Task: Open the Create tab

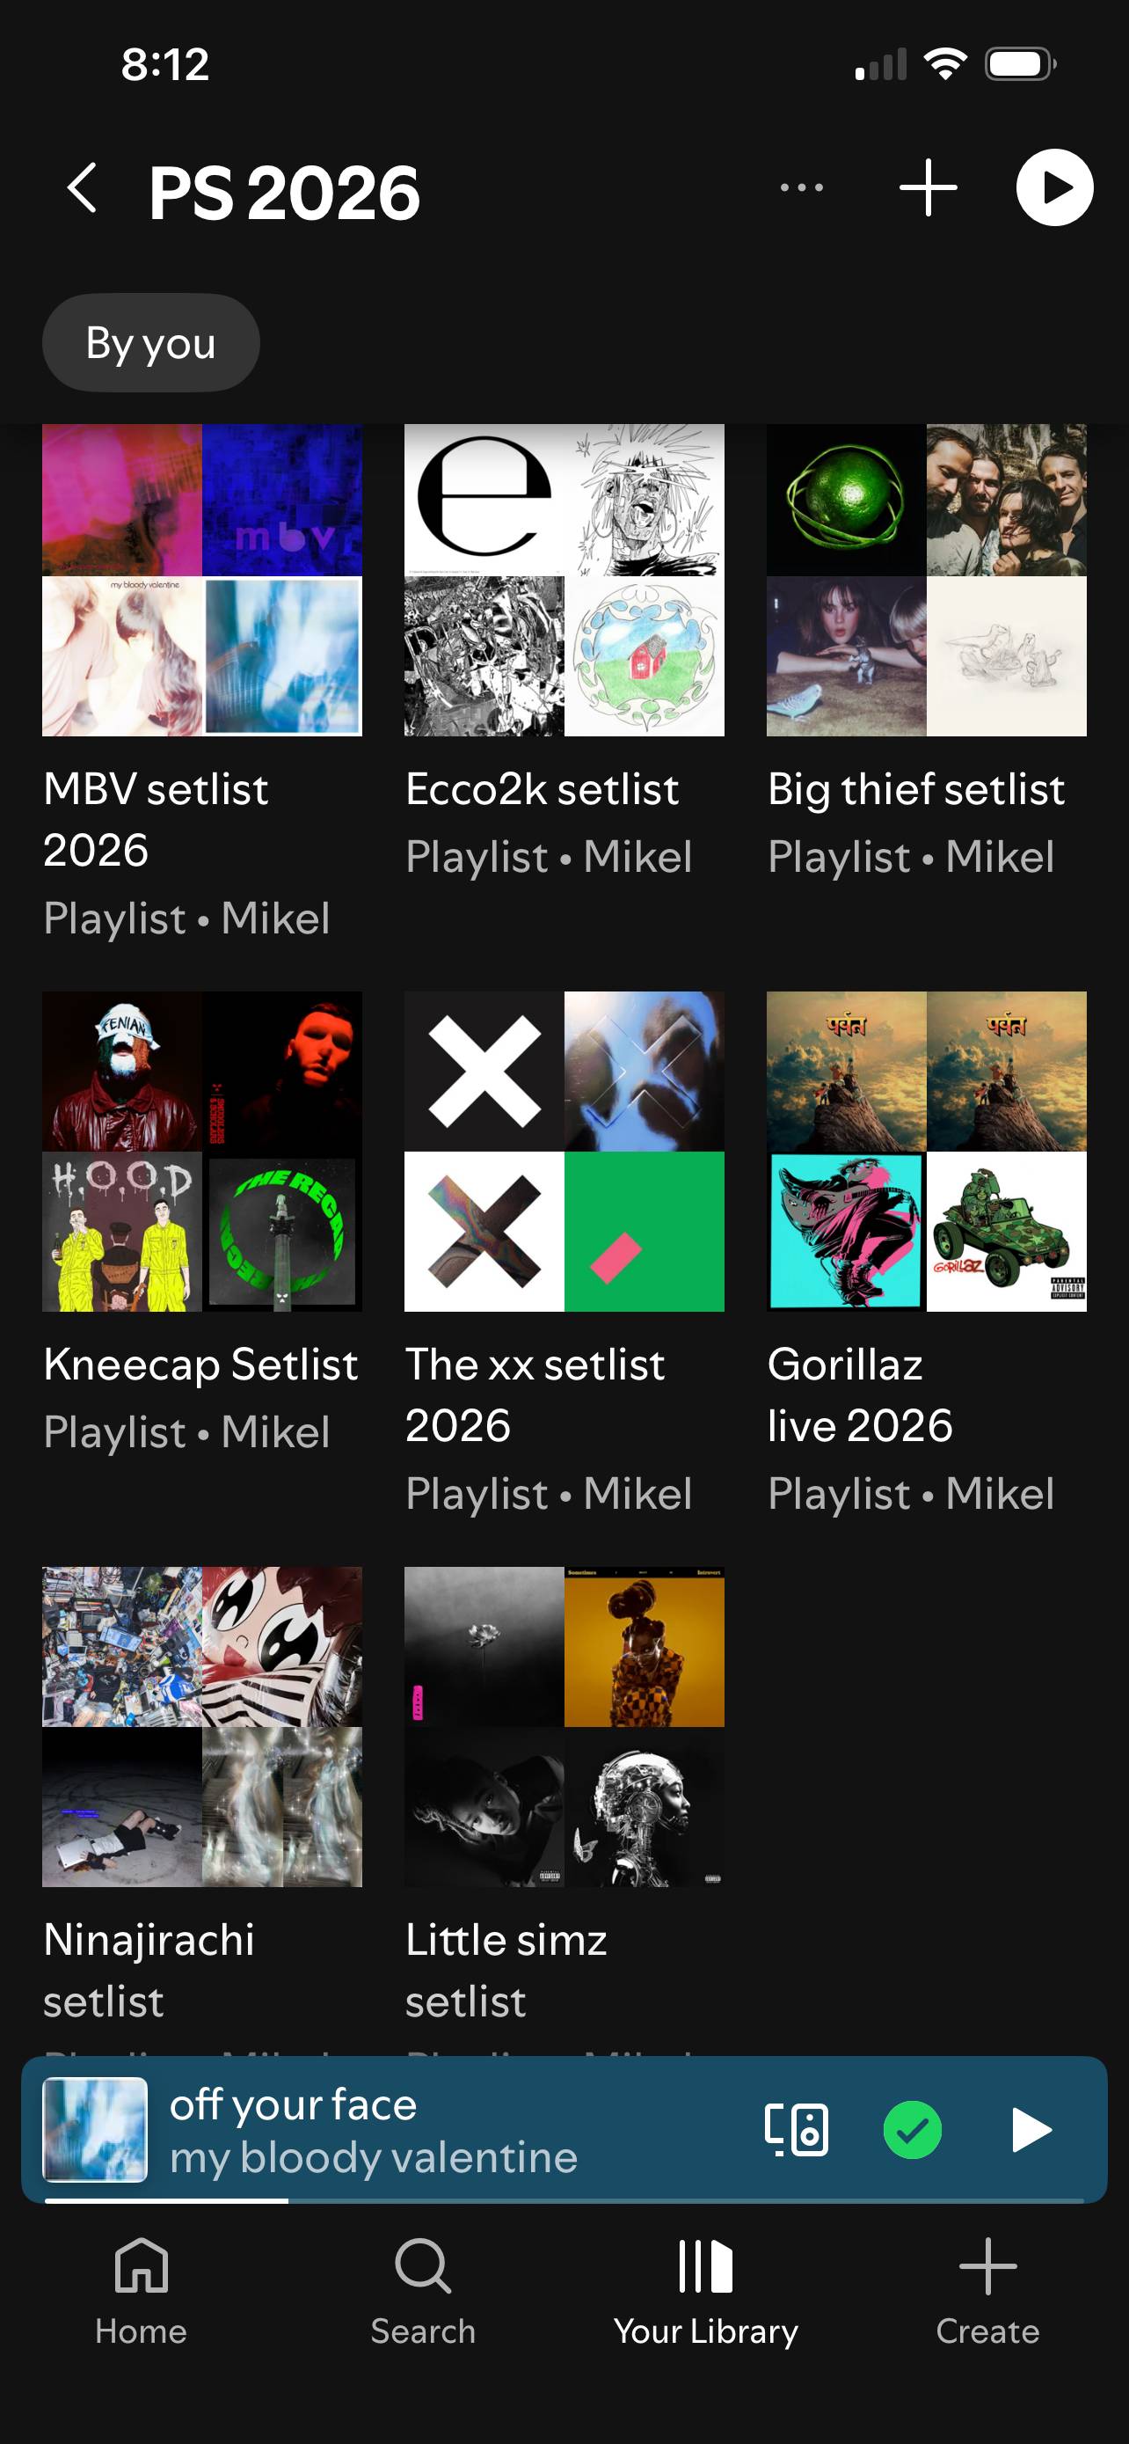Action: [x=987, y=2290]
